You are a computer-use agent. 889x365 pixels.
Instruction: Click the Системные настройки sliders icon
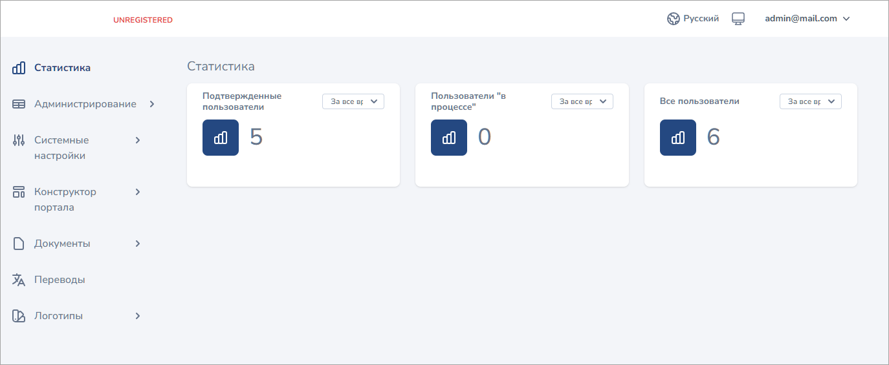19,140
